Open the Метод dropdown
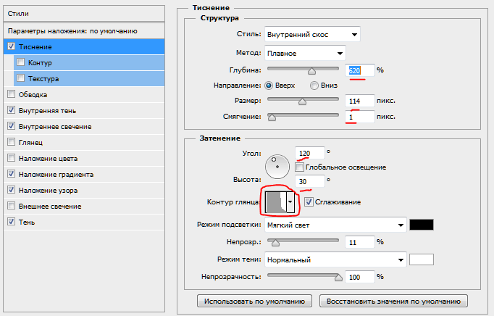Screen dimensions: 494x316 [304, 53]
